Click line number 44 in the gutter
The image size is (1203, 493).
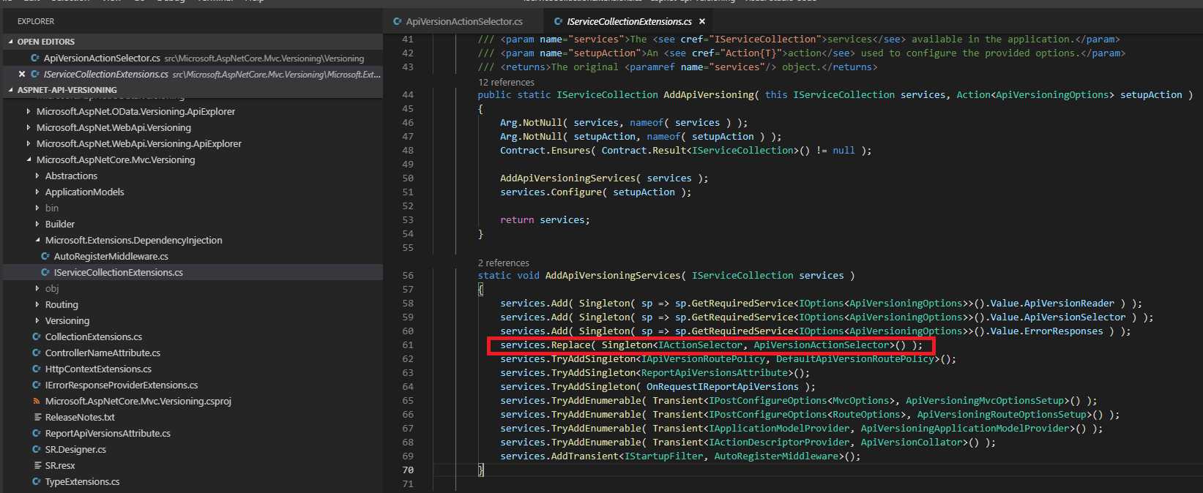(408, 95)
